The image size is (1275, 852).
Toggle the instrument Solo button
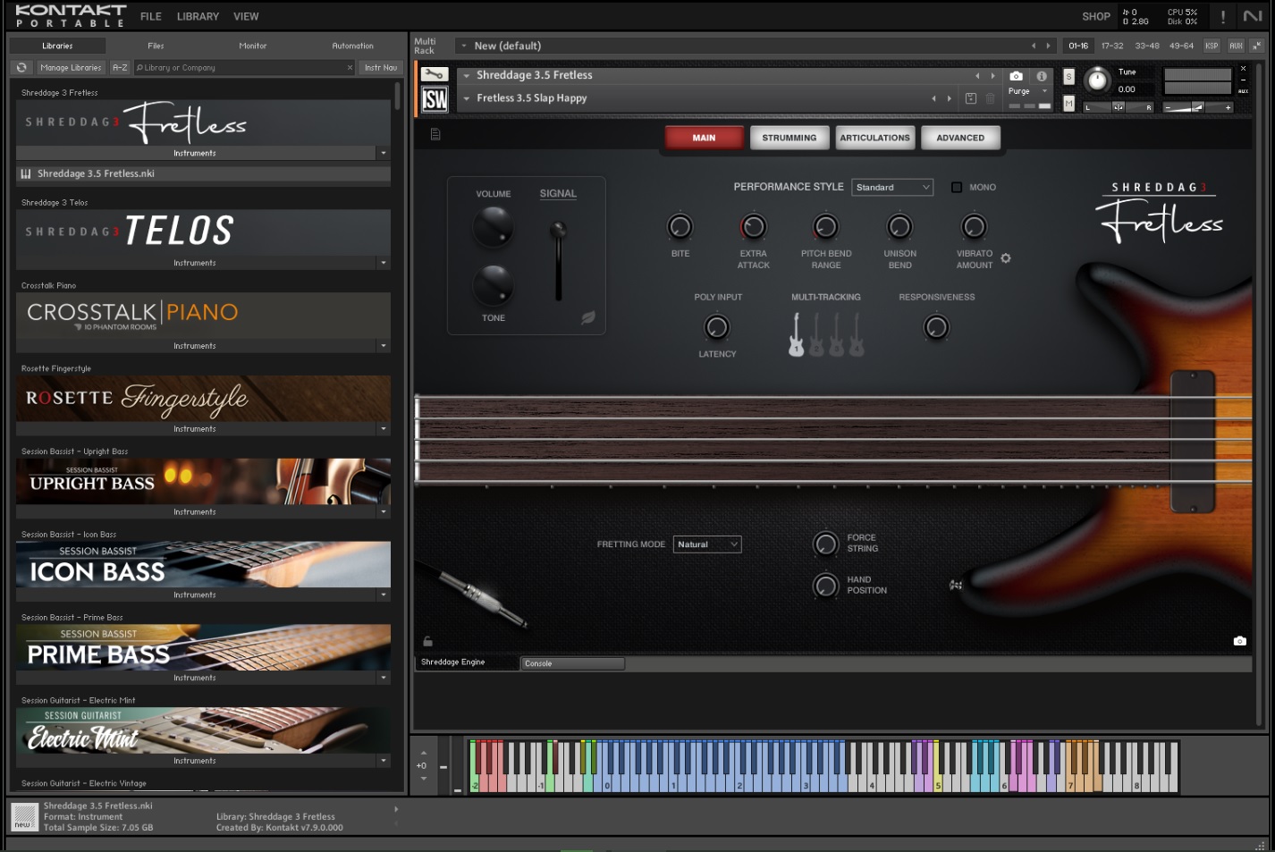point(1068,77)
